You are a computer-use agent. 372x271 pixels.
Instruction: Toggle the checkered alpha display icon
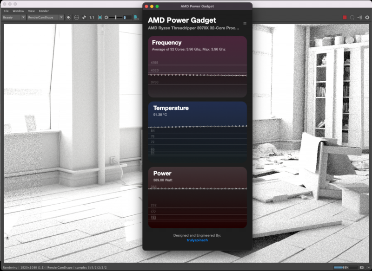[x=84, y=17]
